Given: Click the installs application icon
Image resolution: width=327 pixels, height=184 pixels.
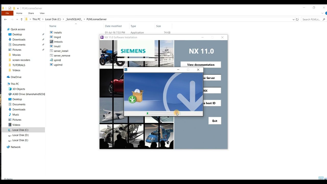Looking at the screenshot, I should pyautogui.click(x=51, y=32).
